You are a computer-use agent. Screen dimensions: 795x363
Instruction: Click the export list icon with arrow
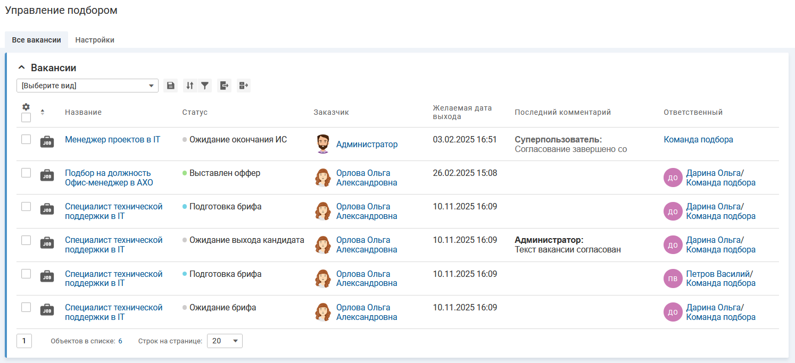(224, 86)
